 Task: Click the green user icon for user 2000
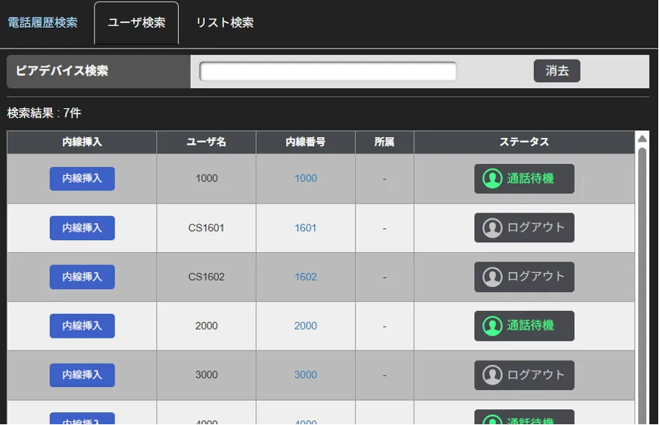coord(492,326)
